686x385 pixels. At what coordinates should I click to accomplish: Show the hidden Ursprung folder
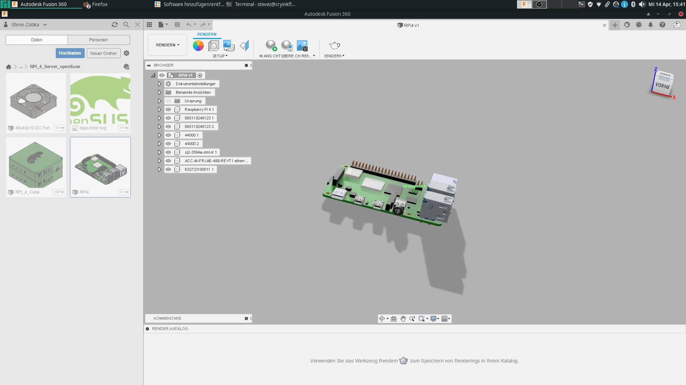tap(168, 101)
